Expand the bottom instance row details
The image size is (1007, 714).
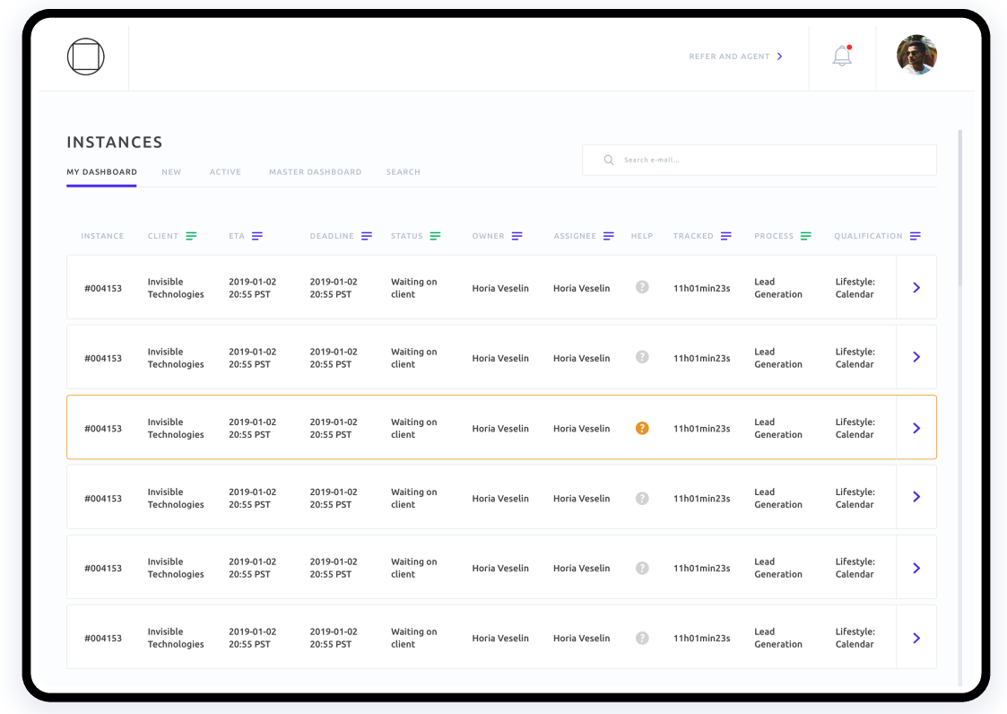coord(916,638)
